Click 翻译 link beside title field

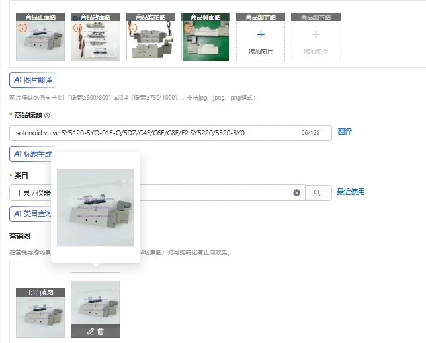[345, 132]
